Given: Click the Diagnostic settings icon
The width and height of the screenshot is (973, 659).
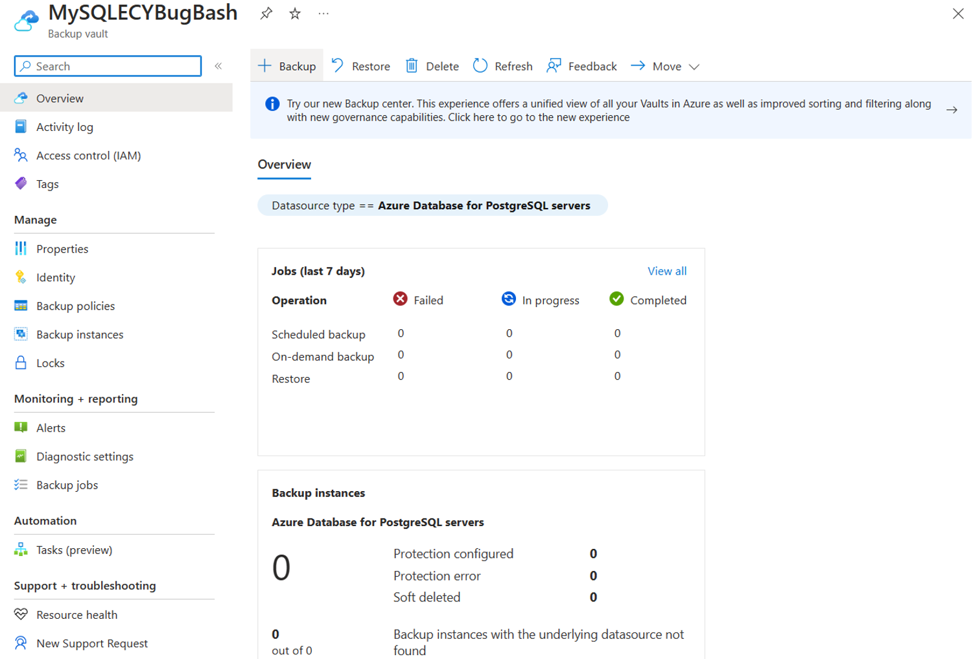Looking at the screenshot, I should [21, 456].
